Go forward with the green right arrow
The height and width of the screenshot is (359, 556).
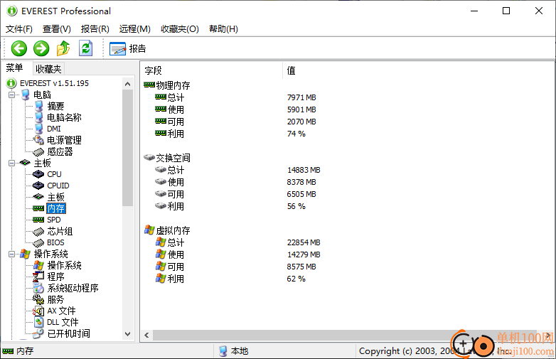tap(41, 48)
